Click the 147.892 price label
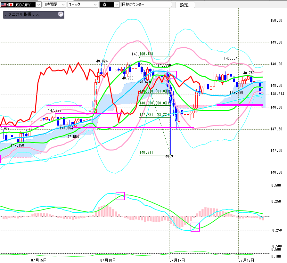The image size is (287, 263). 54,111
